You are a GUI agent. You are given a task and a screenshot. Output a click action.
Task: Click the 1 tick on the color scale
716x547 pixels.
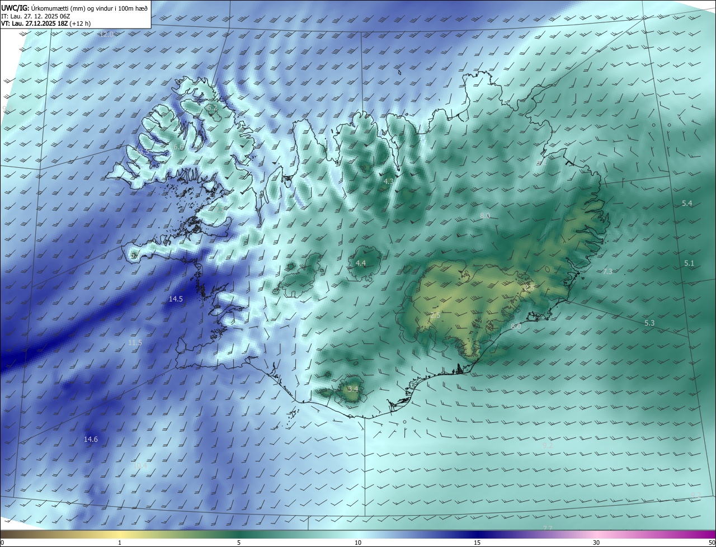click(x=120, y=543)
